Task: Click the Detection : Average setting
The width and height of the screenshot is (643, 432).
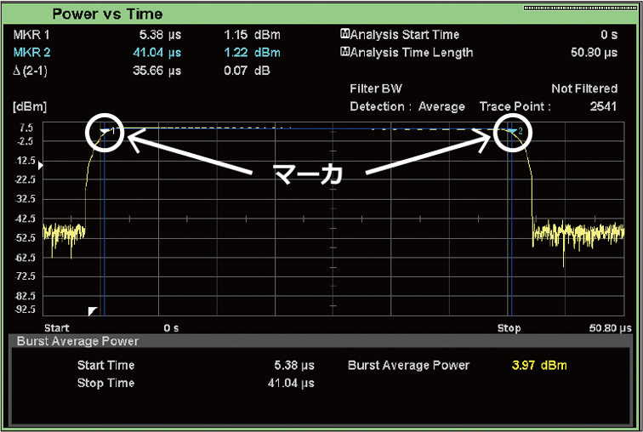Action: coord(407,106)
